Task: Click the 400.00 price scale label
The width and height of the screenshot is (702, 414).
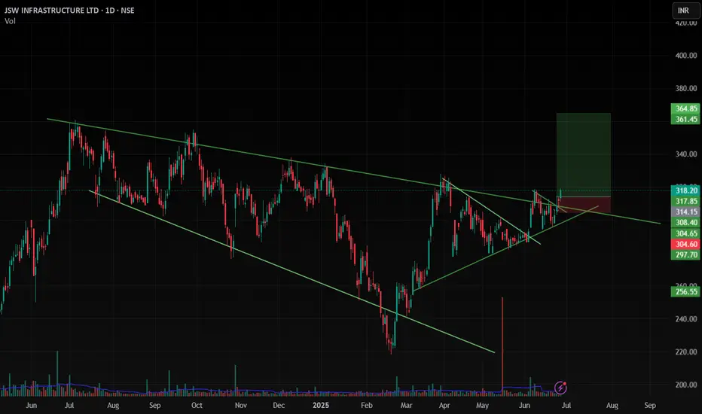Action: point(686,56)
